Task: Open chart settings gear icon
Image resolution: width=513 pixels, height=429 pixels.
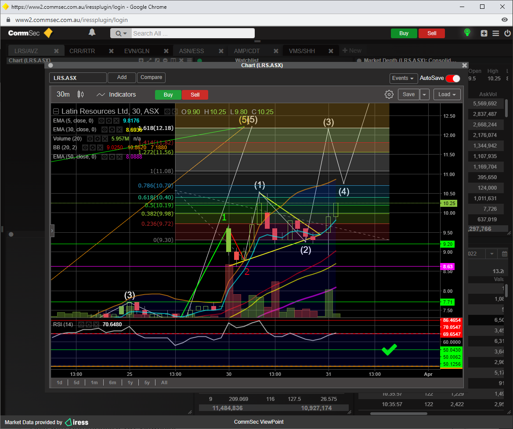Action: [x=389, y=94]
